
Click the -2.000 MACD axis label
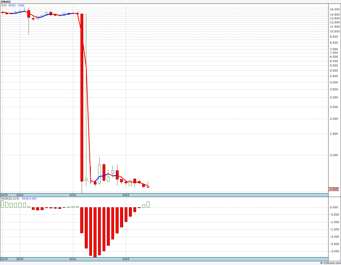point(334,236)
